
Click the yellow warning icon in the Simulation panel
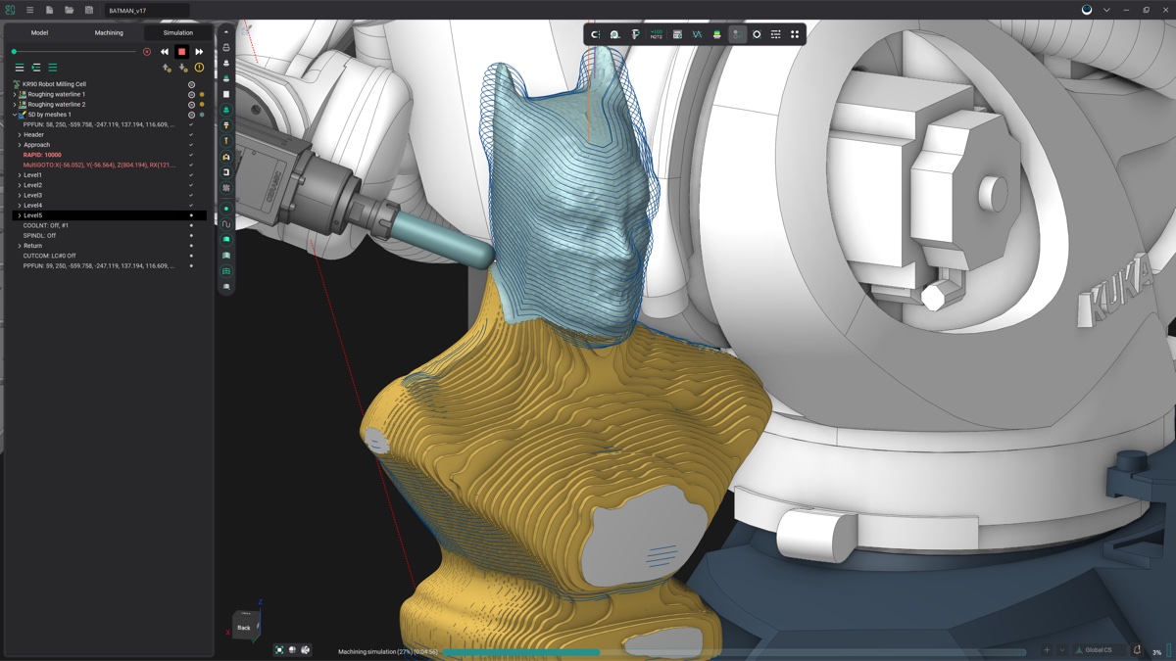point(199,68)
